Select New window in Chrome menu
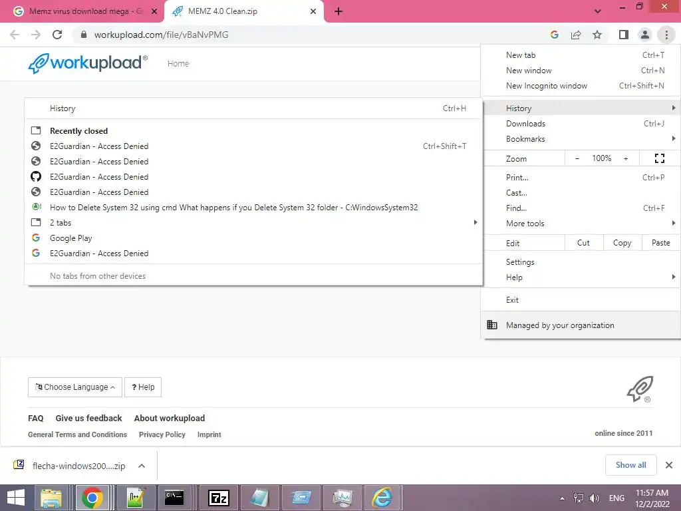The image size is (681, 511). (581, 71)
